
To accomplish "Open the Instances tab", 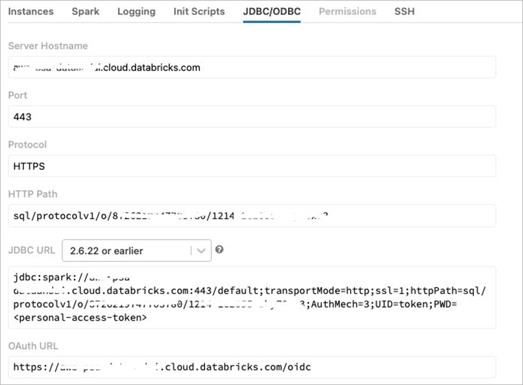I will (x=31, y=12).
